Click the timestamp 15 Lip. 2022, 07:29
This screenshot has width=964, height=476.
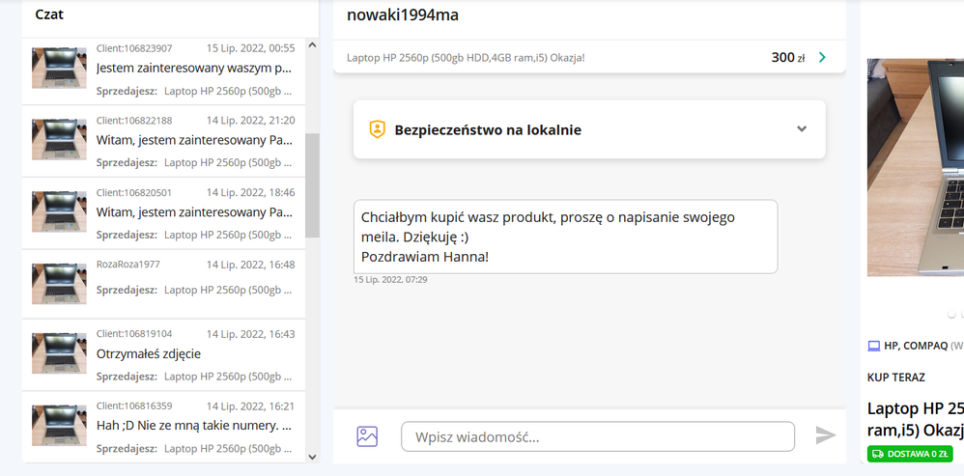(x=390, y=280)
